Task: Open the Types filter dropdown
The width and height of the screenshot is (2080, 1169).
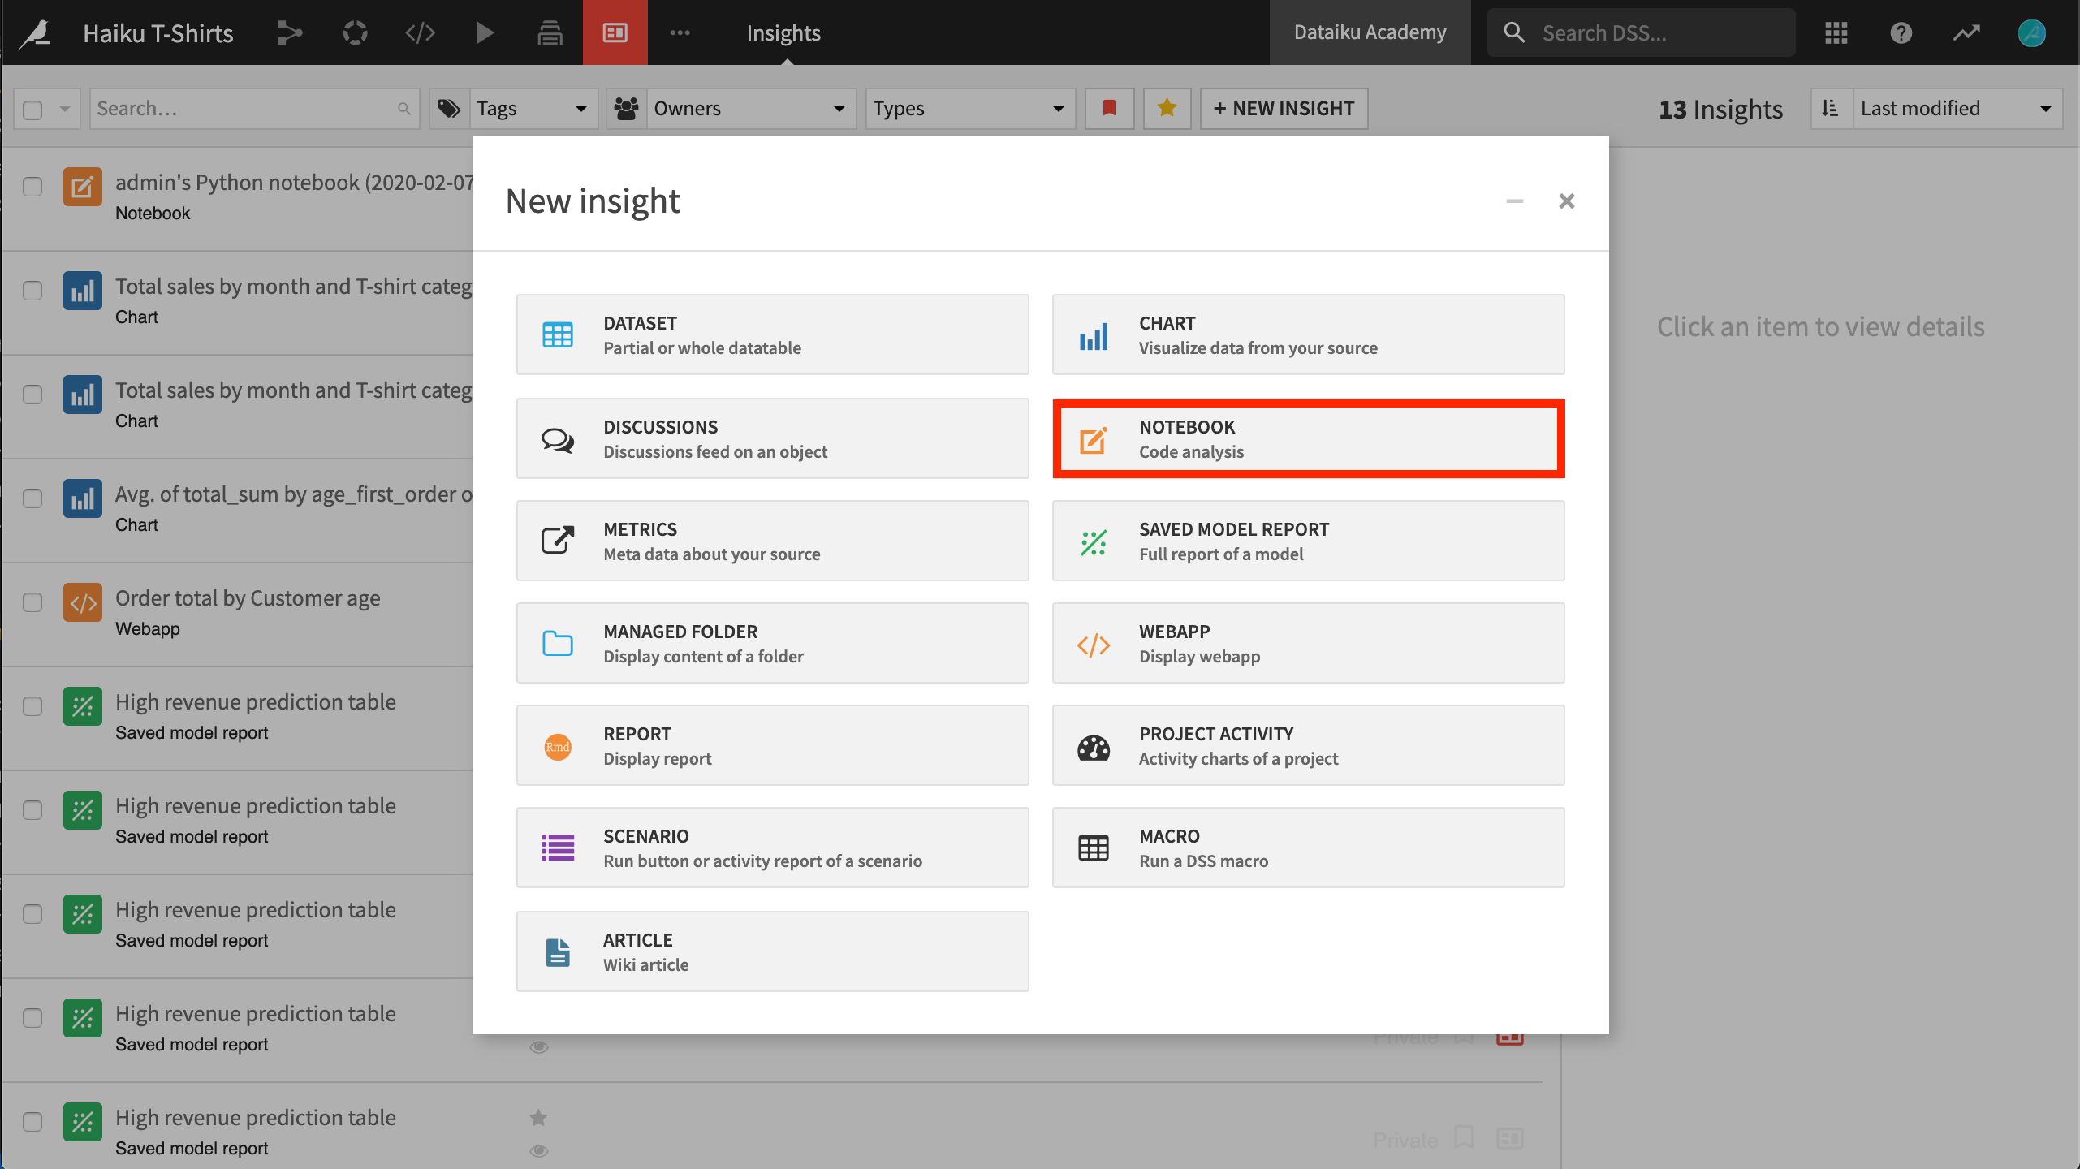Action: [970, 109]
